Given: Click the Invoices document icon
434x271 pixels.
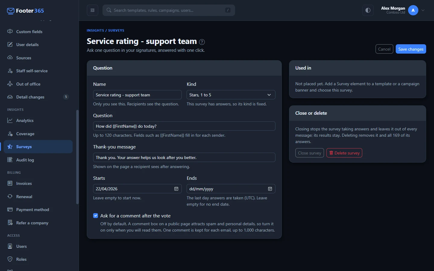Looking at the screenshot, I should pos(10,183).
